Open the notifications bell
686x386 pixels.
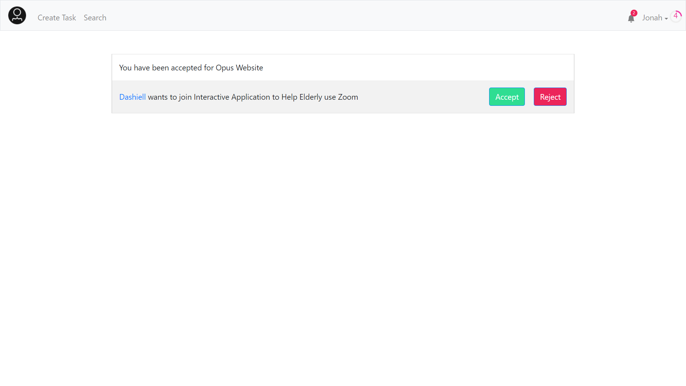tap(631, 19)
